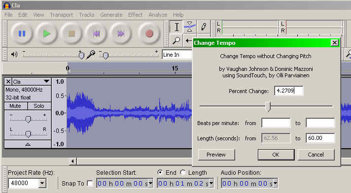
Task: Click the Stop transport button
Action: [71, 34]
